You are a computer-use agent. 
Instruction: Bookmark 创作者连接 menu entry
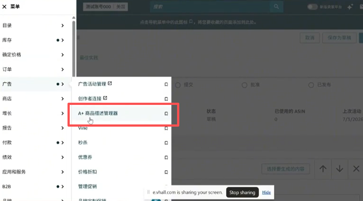[166, 99]
